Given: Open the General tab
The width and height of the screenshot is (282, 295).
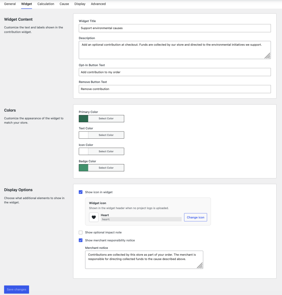Looking at the screenshot, I should point(10,4).
